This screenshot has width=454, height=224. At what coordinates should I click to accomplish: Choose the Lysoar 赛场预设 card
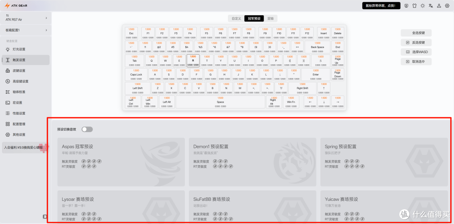[121, 207]
